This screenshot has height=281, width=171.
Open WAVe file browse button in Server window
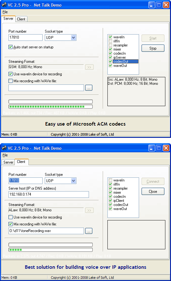[89, 88]
